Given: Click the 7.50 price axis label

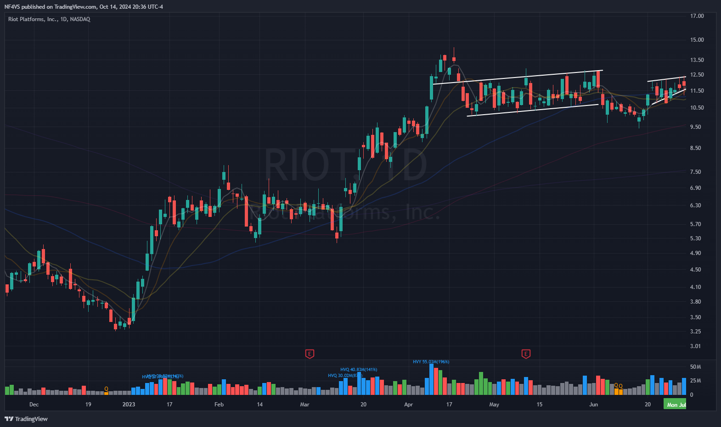Looking at the screenshot, I should click(695, 172).
